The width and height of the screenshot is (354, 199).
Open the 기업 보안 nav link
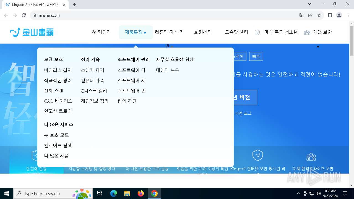pyautogui.click(x=322, y=32)
